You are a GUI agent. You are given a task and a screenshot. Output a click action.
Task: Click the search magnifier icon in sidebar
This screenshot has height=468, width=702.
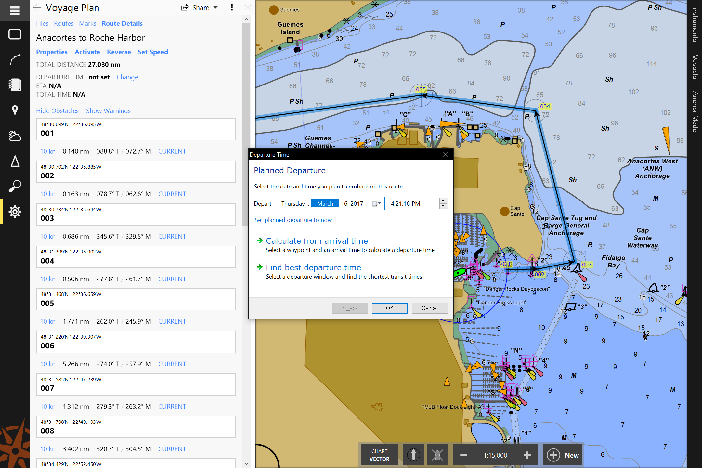(14, 187)
